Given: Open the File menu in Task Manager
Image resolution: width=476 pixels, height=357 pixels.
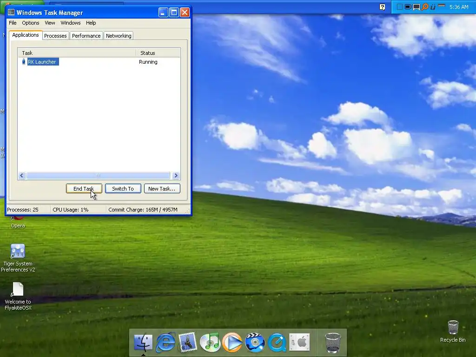Looking at the screenshot, I should pos(13,23).
